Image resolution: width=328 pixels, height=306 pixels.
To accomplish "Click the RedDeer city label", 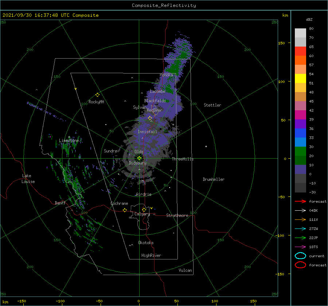I will [155, 110].
